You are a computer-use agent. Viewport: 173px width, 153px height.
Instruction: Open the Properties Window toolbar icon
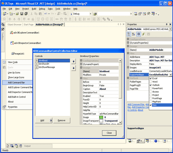(x=140, y=14)
